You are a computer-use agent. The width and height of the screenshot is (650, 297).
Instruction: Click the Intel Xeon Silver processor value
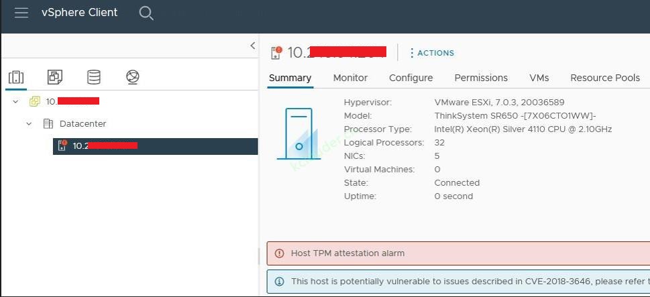523,129
